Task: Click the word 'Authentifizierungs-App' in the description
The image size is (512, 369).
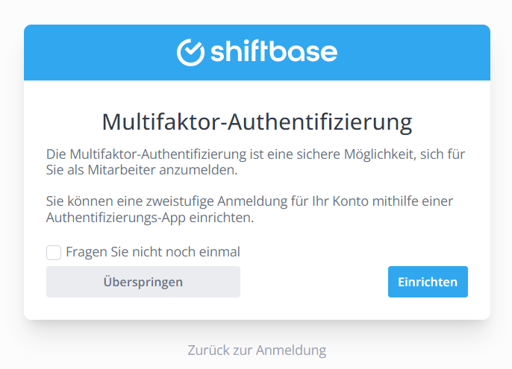Action: point(116,218)
